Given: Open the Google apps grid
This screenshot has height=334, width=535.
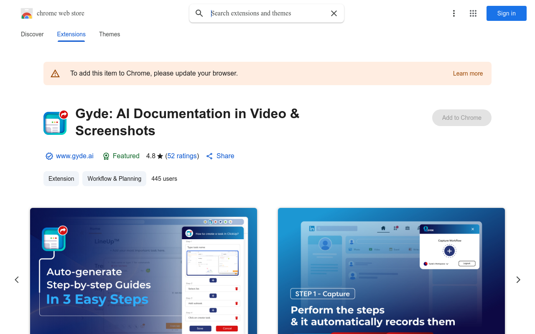Looking at the screenshot, I should (x=473, y=13).
